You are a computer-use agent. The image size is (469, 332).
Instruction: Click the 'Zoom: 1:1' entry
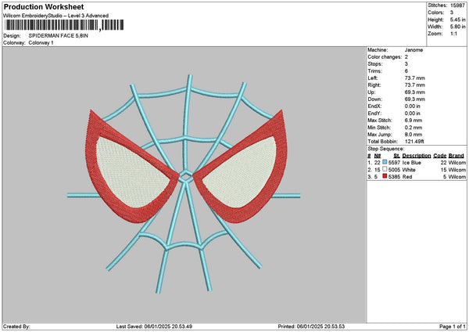442,34
